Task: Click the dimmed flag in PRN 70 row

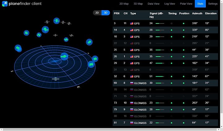Action: click(132, 90)
